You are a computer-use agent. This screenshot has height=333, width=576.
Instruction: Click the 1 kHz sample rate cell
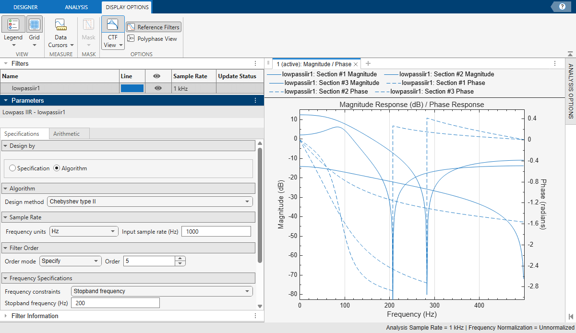(x=193, y=88)
